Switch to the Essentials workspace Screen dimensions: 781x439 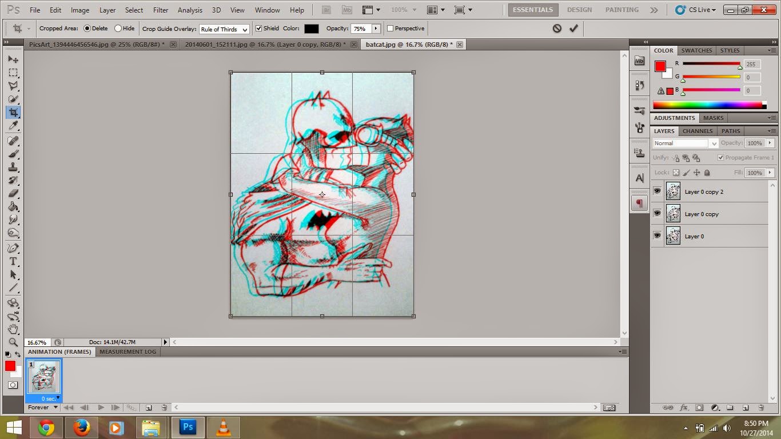[533, 10]
